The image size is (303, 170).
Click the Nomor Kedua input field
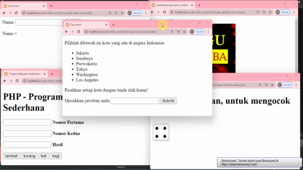(x=27, y=134)
